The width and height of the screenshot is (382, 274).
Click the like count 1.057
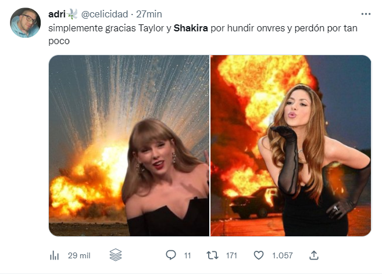click(x=282, y=255)
